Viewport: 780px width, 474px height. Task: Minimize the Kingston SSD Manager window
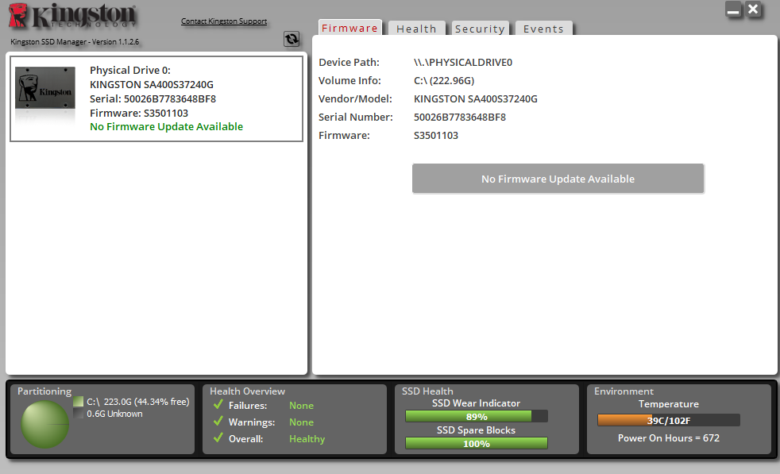[733, 10]
